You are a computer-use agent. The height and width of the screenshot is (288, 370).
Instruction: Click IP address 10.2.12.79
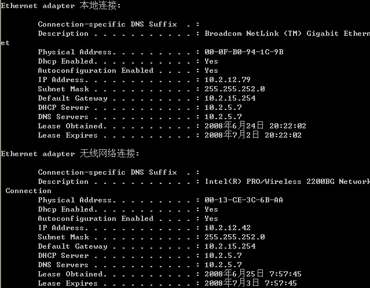tap(228, 80)
